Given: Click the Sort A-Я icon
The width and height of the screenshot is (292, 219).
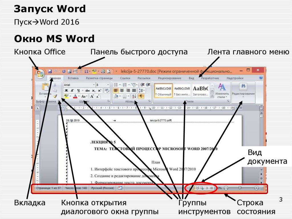Looking at the screenshot, I should [x=134, y=96].
